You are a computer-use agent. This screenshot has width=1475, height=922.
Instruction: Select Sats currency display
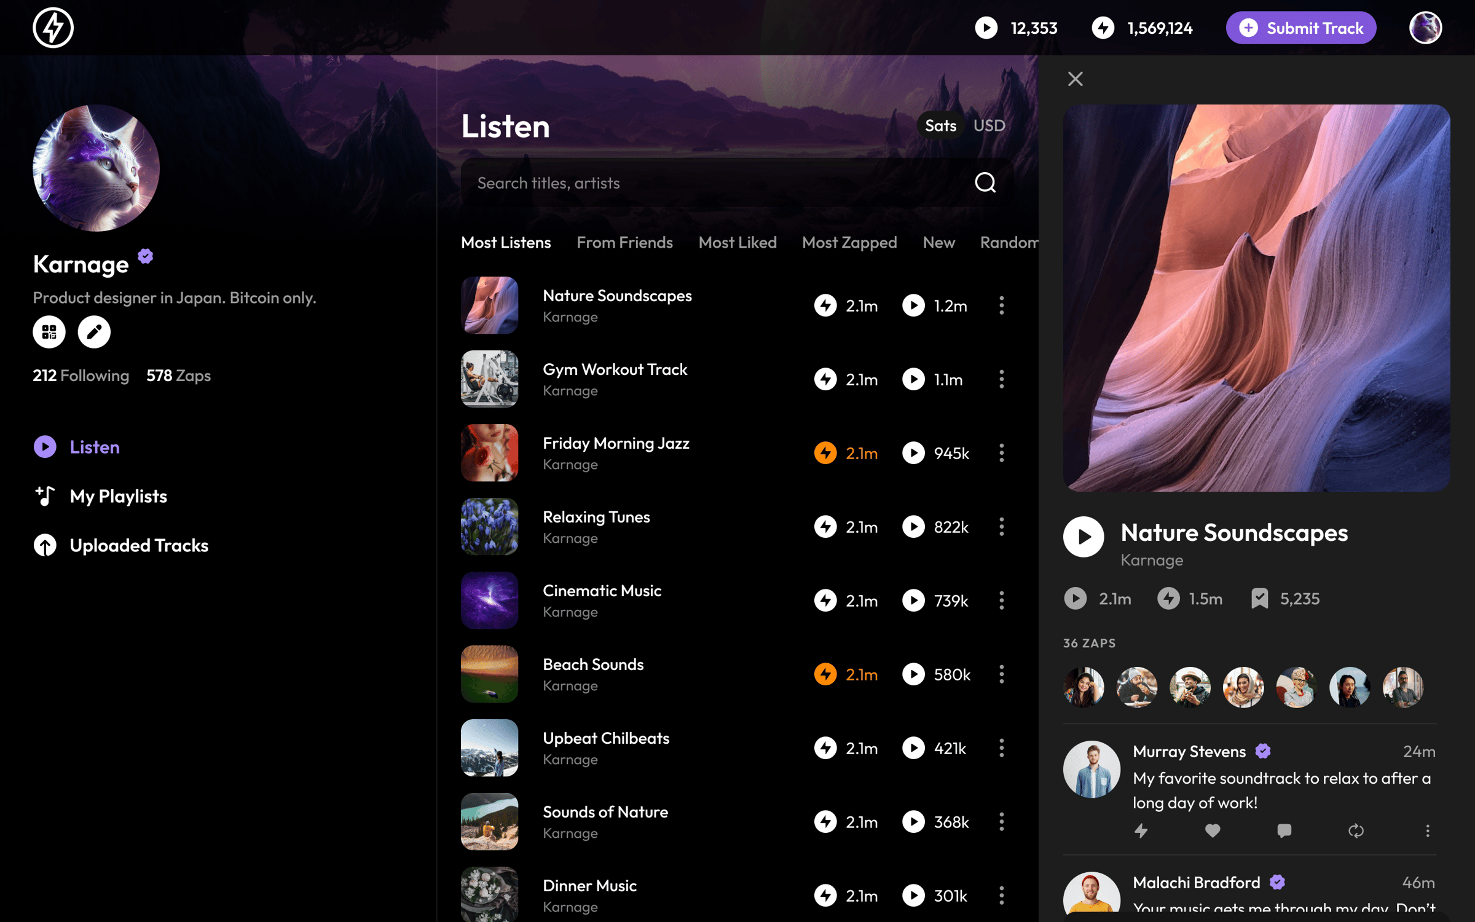point(940,125)
